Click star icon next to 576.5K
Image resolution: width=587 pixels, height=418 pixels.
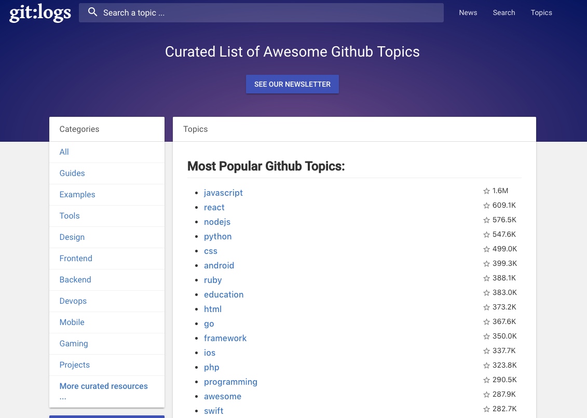coord(487,220)
